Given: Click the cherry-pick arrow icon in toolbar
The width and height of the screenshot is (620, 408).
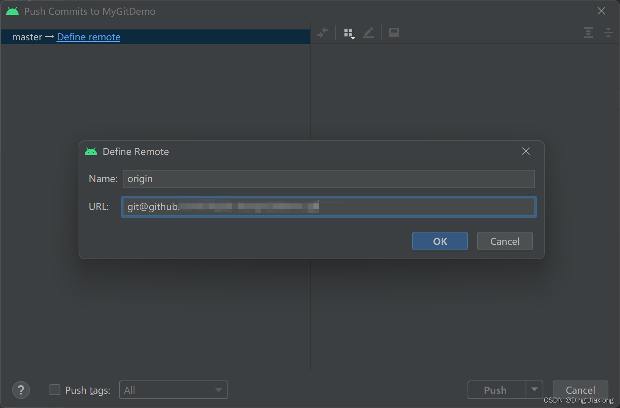Looking at the screenshot, I should pos(323,33).
